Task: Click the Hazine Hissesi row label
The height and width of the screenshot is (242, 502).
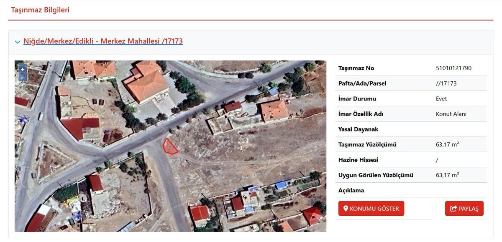Action: pyautogui.click(x=359, y=160)
